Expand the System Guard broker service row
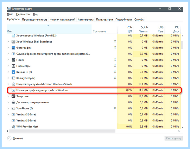The width and height of the screenshot is (190, 149). pyautogui.click(x=8, y=54)
